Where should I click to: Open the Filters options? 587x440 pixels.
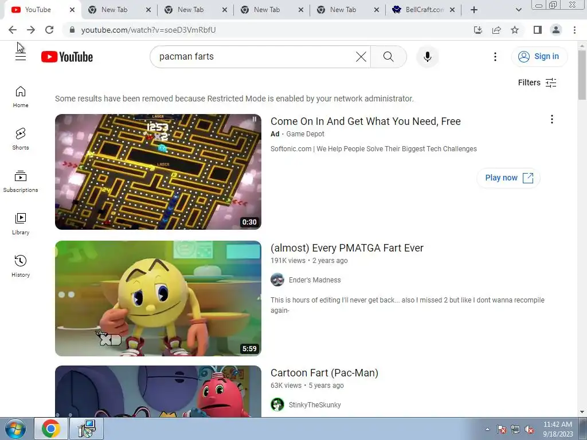point(537,82)
